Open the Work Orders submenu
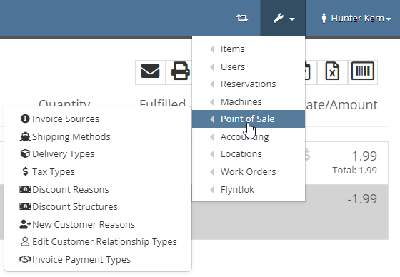This screenshot has height=277, width=400. [249, 171]
